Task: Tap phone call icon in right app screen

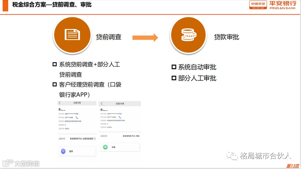Action: (x=120, y=117)
